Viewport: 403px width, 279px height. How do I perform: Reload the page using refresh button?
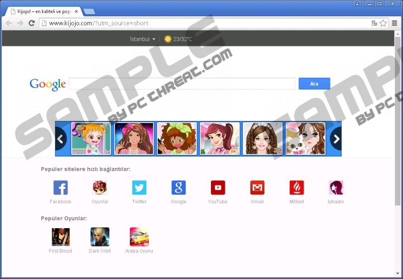pyautogui.click(x=32, y=23)
